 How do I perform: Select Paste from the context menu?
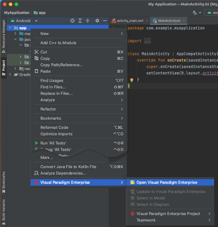[x=79, y=71]
